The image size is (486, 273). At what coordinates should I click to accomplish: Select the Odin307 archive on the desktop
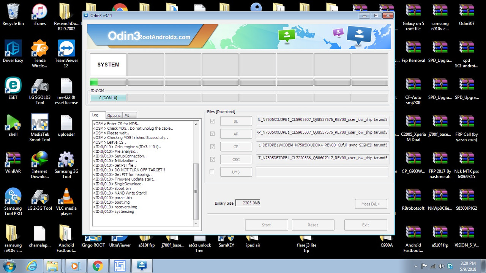tap(466, 15)
